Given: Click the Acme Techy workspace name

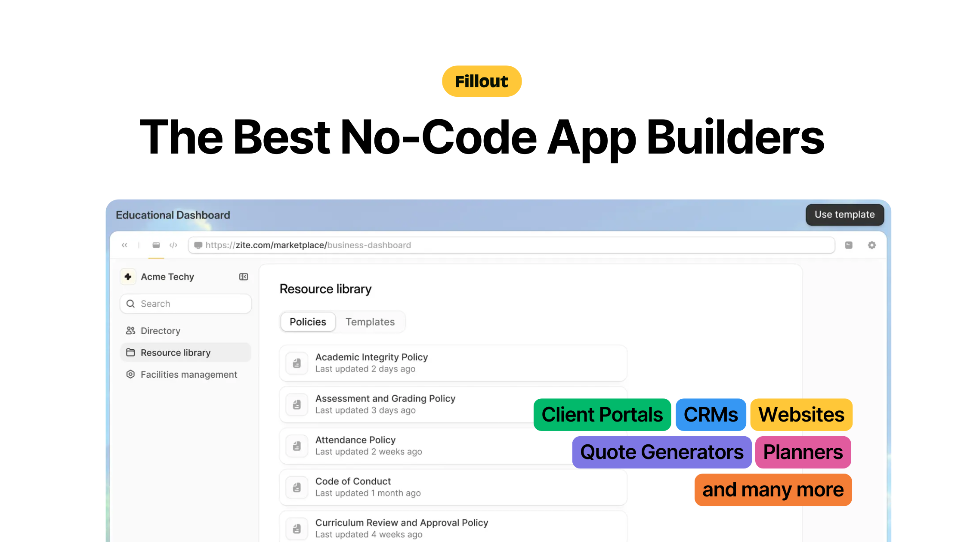Looking at the screenshot, I should [x=167, y=277].
